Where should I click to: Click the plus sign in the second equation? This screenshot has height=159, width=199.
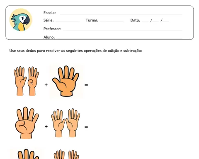pos(46,126)
